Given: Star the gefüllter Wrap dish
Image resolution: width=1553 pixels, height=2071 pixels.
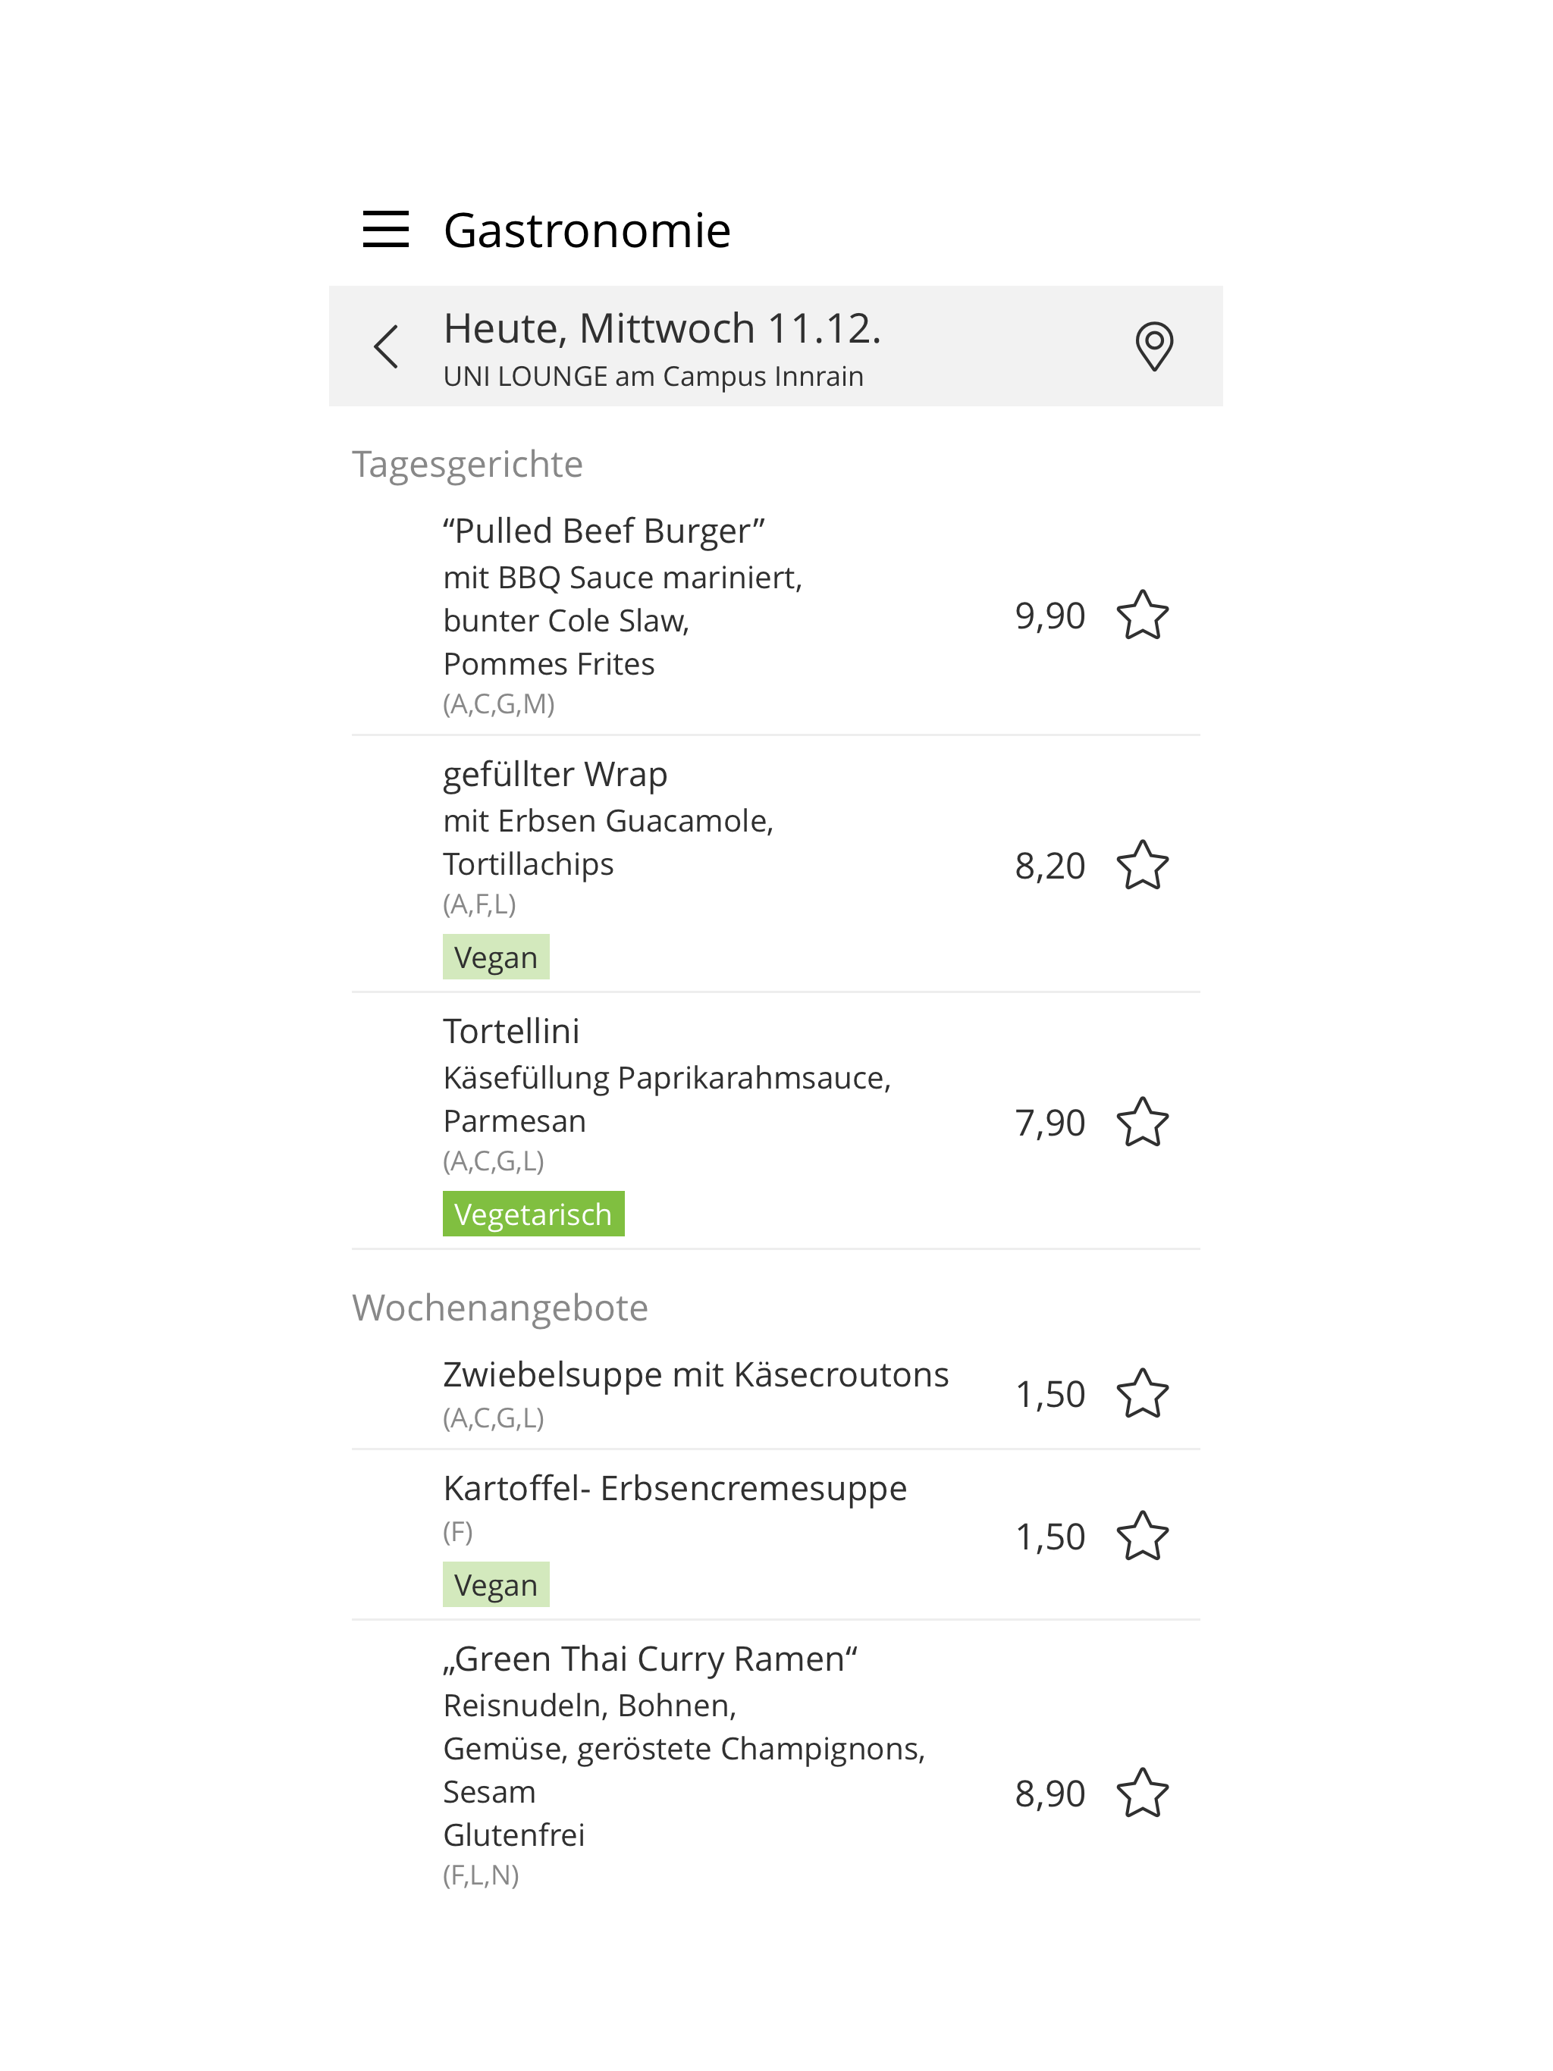Looking at the screenshot, I should (1142, 865).
